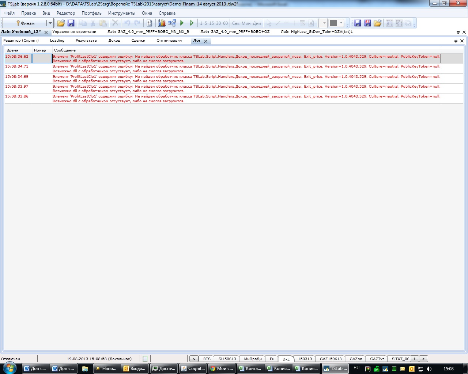Click the Copy icon in the toolbar

tap(83, 23)
